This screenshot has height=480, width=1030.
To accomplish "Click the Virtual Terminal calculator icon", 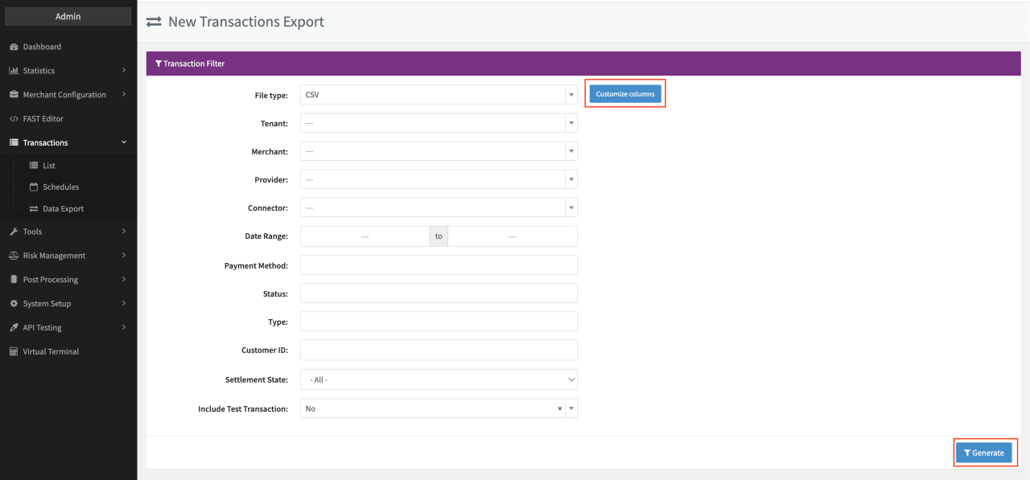I will coord(14,352).
